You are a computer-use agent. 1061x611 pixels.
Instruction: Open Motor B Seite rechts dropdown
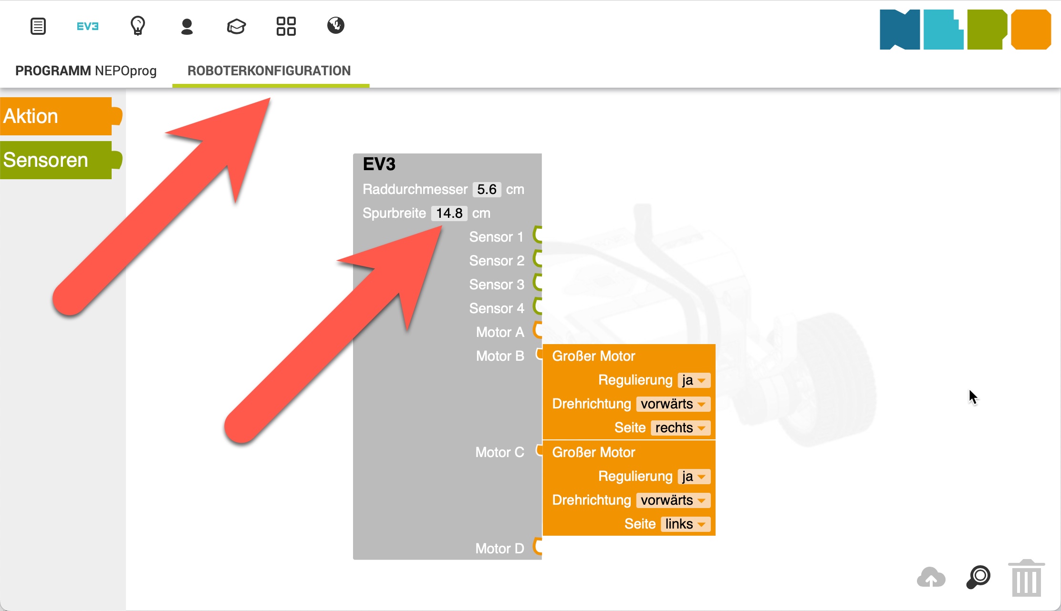click(x=681, y=428)
